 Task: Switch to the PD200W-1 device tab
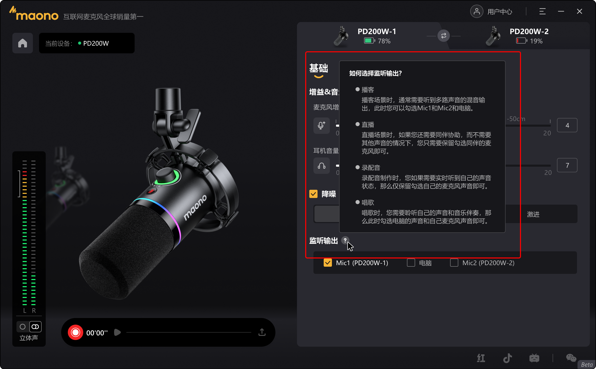(x=370, y=36)
